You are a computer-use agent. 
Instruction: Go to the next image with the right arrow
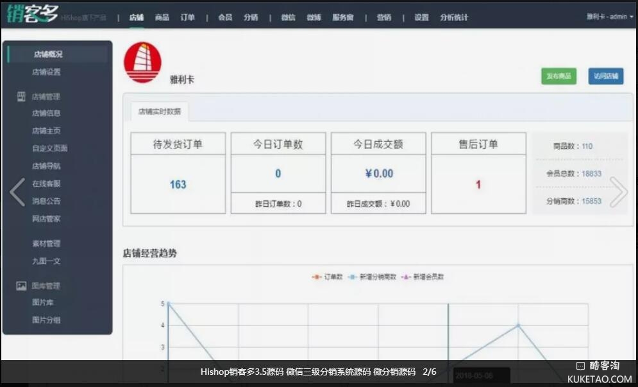click(619, 192)
